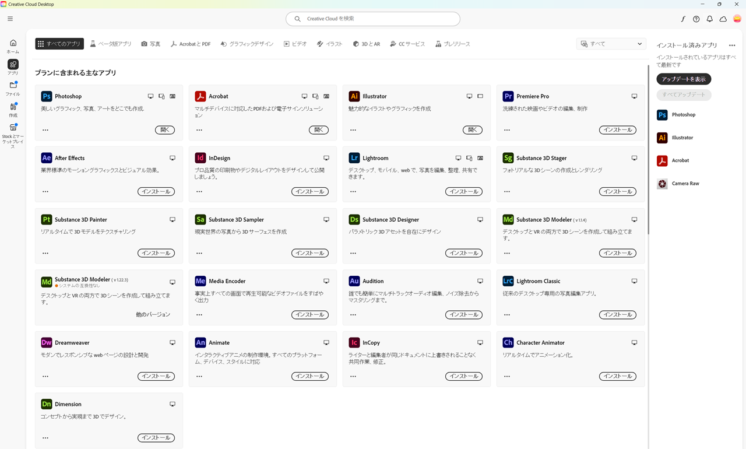Click the InCopy app icon

[354, 343]
